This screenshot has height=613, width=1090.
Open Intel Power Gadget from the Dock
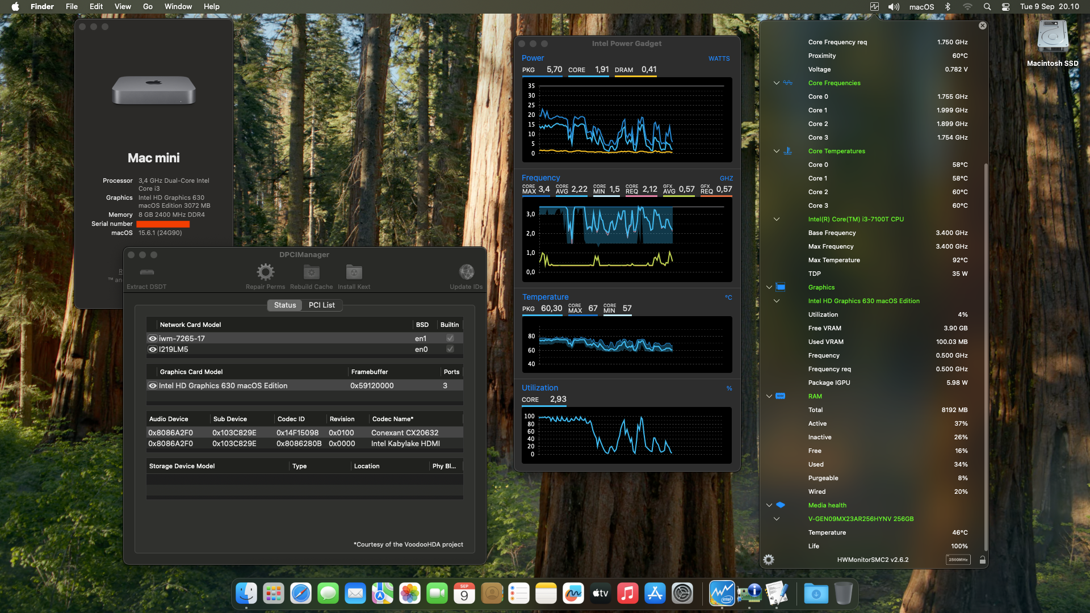(x=722, y=594)
